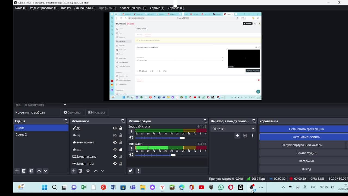Open the Windows Start menu
The image size is (348, 196).
[44, 187]
